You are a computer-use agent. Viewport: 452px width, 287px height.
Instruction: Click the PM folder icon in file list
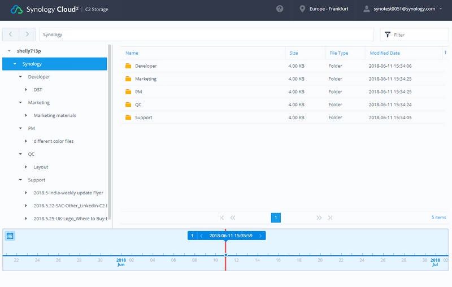click(128, 92)
